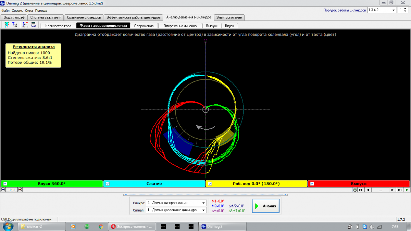Click the Анализ button
Screen dimensions: 411x231
(266, 206)
